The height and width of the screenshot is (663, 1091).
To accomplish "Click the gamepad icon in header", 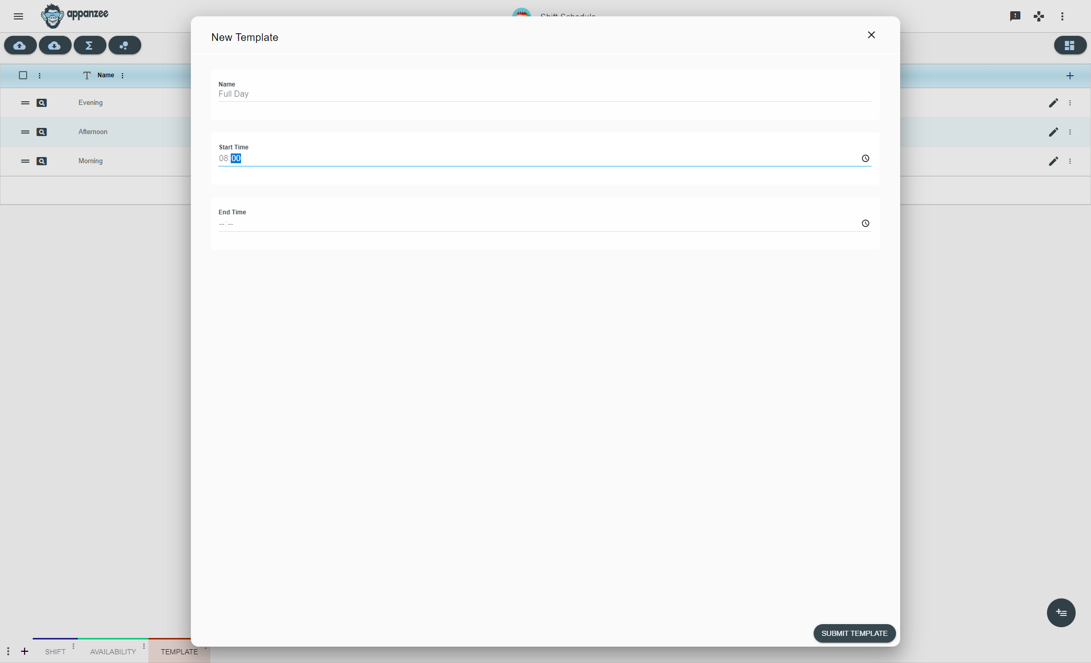I will click(1039, 16).
